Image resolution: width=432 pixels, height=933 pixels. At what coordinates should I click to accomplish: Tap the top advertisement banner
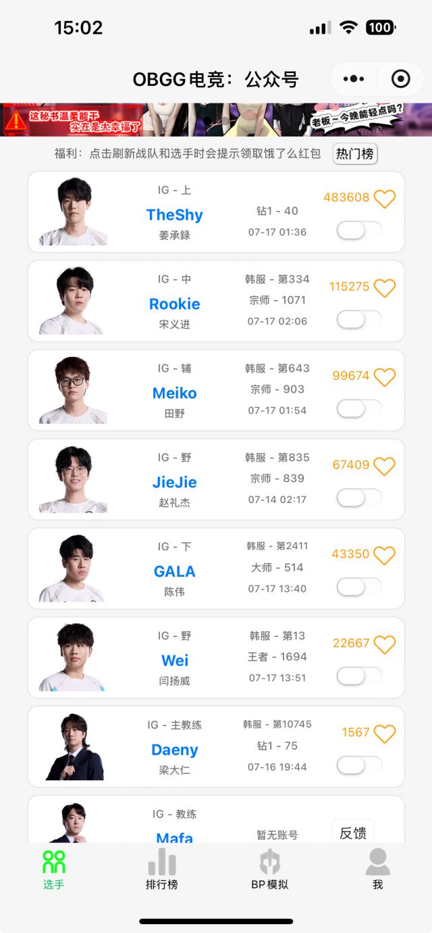pyautogui.click(x=216, y=120)
